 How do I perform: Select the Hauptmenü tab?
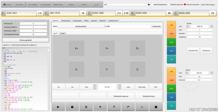click(x=55, y=21)
